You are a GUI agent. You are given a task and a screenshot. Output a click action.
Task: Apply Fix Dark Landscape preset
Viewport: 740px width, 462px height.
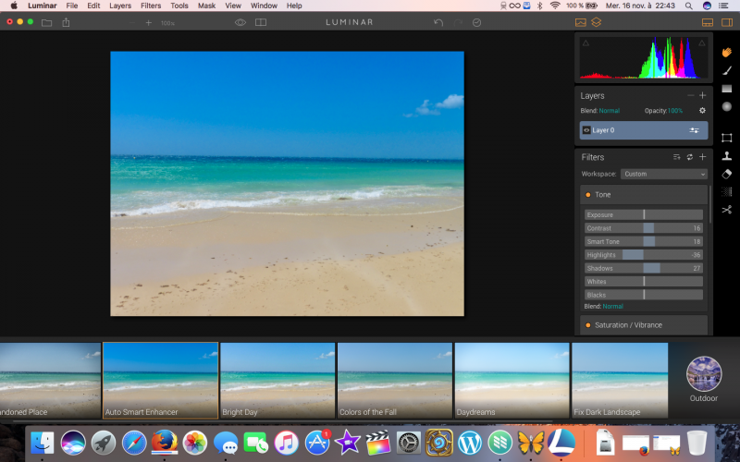[x=620, y=381]
